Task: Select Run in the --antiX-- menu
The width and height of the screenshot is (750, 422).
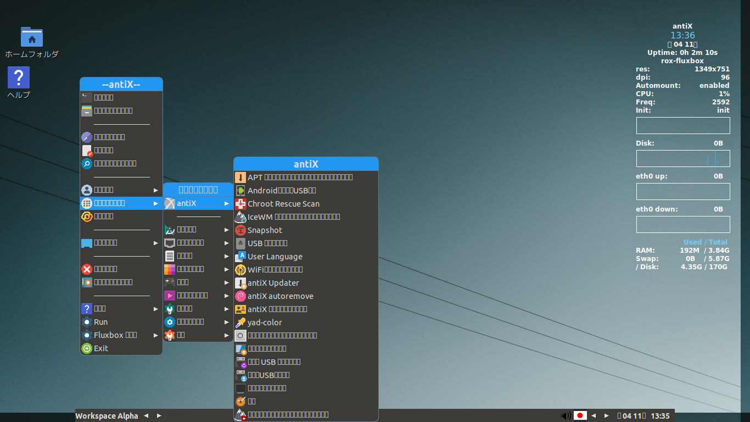Action: click(121, 322)
